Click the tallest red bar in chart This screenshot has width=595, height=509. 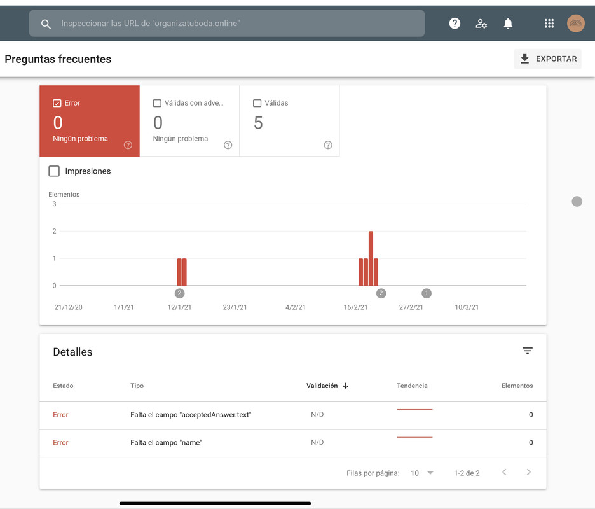coord(371,258)
